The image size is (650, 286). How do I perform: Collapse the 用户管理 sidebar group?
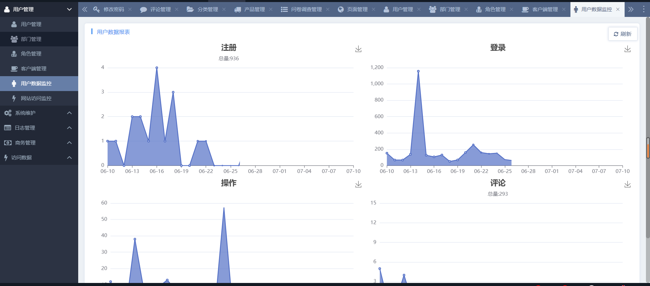39,9
